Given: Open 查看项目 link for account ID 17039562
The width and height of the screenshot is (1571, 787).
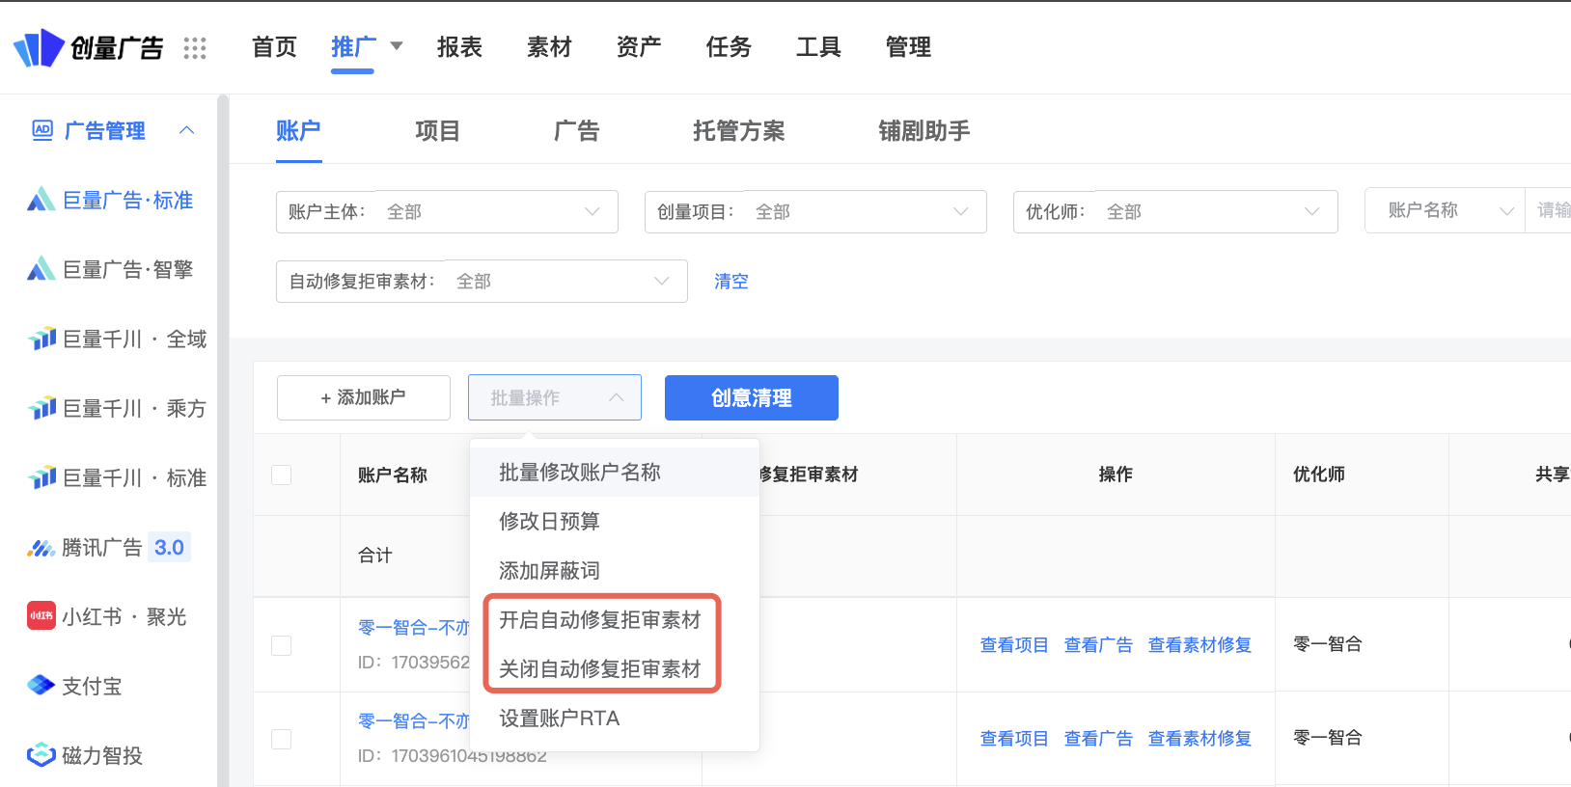Looking at the screenshot, I should tap(1014, 645).
